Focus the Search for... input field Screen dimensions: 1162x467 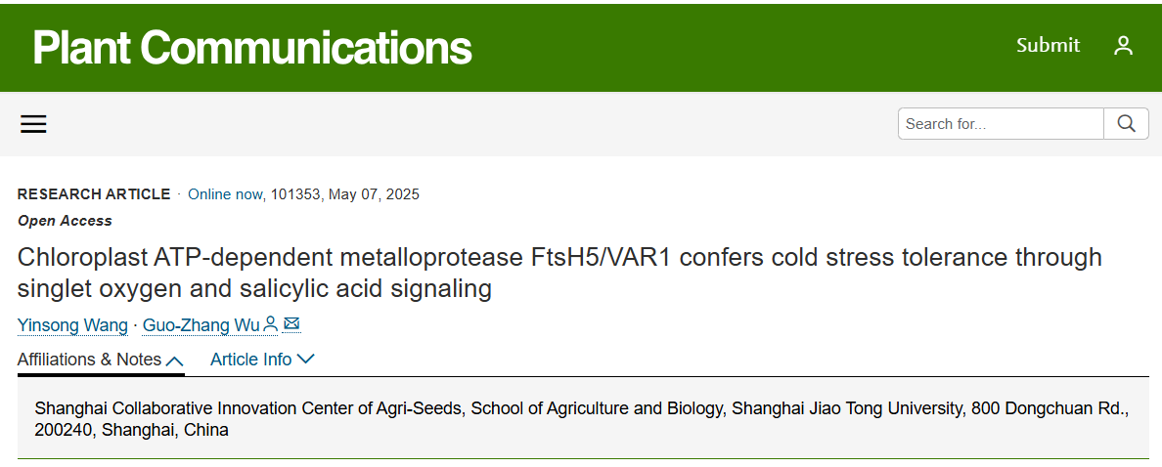tap(1001, 124)
